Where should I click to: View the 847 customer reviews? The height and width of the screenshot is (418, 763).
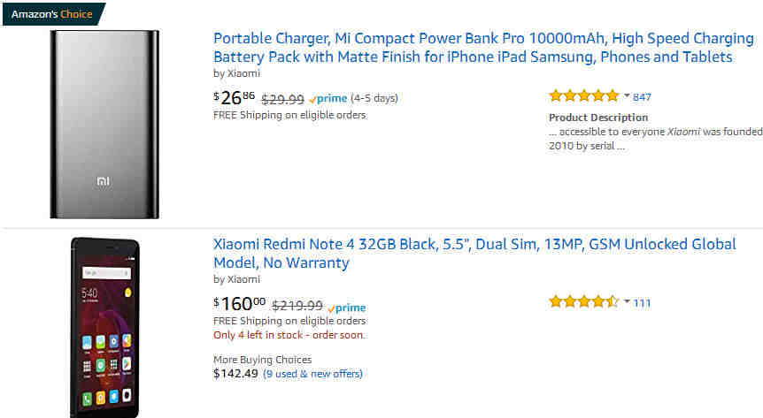pos(642,97)
